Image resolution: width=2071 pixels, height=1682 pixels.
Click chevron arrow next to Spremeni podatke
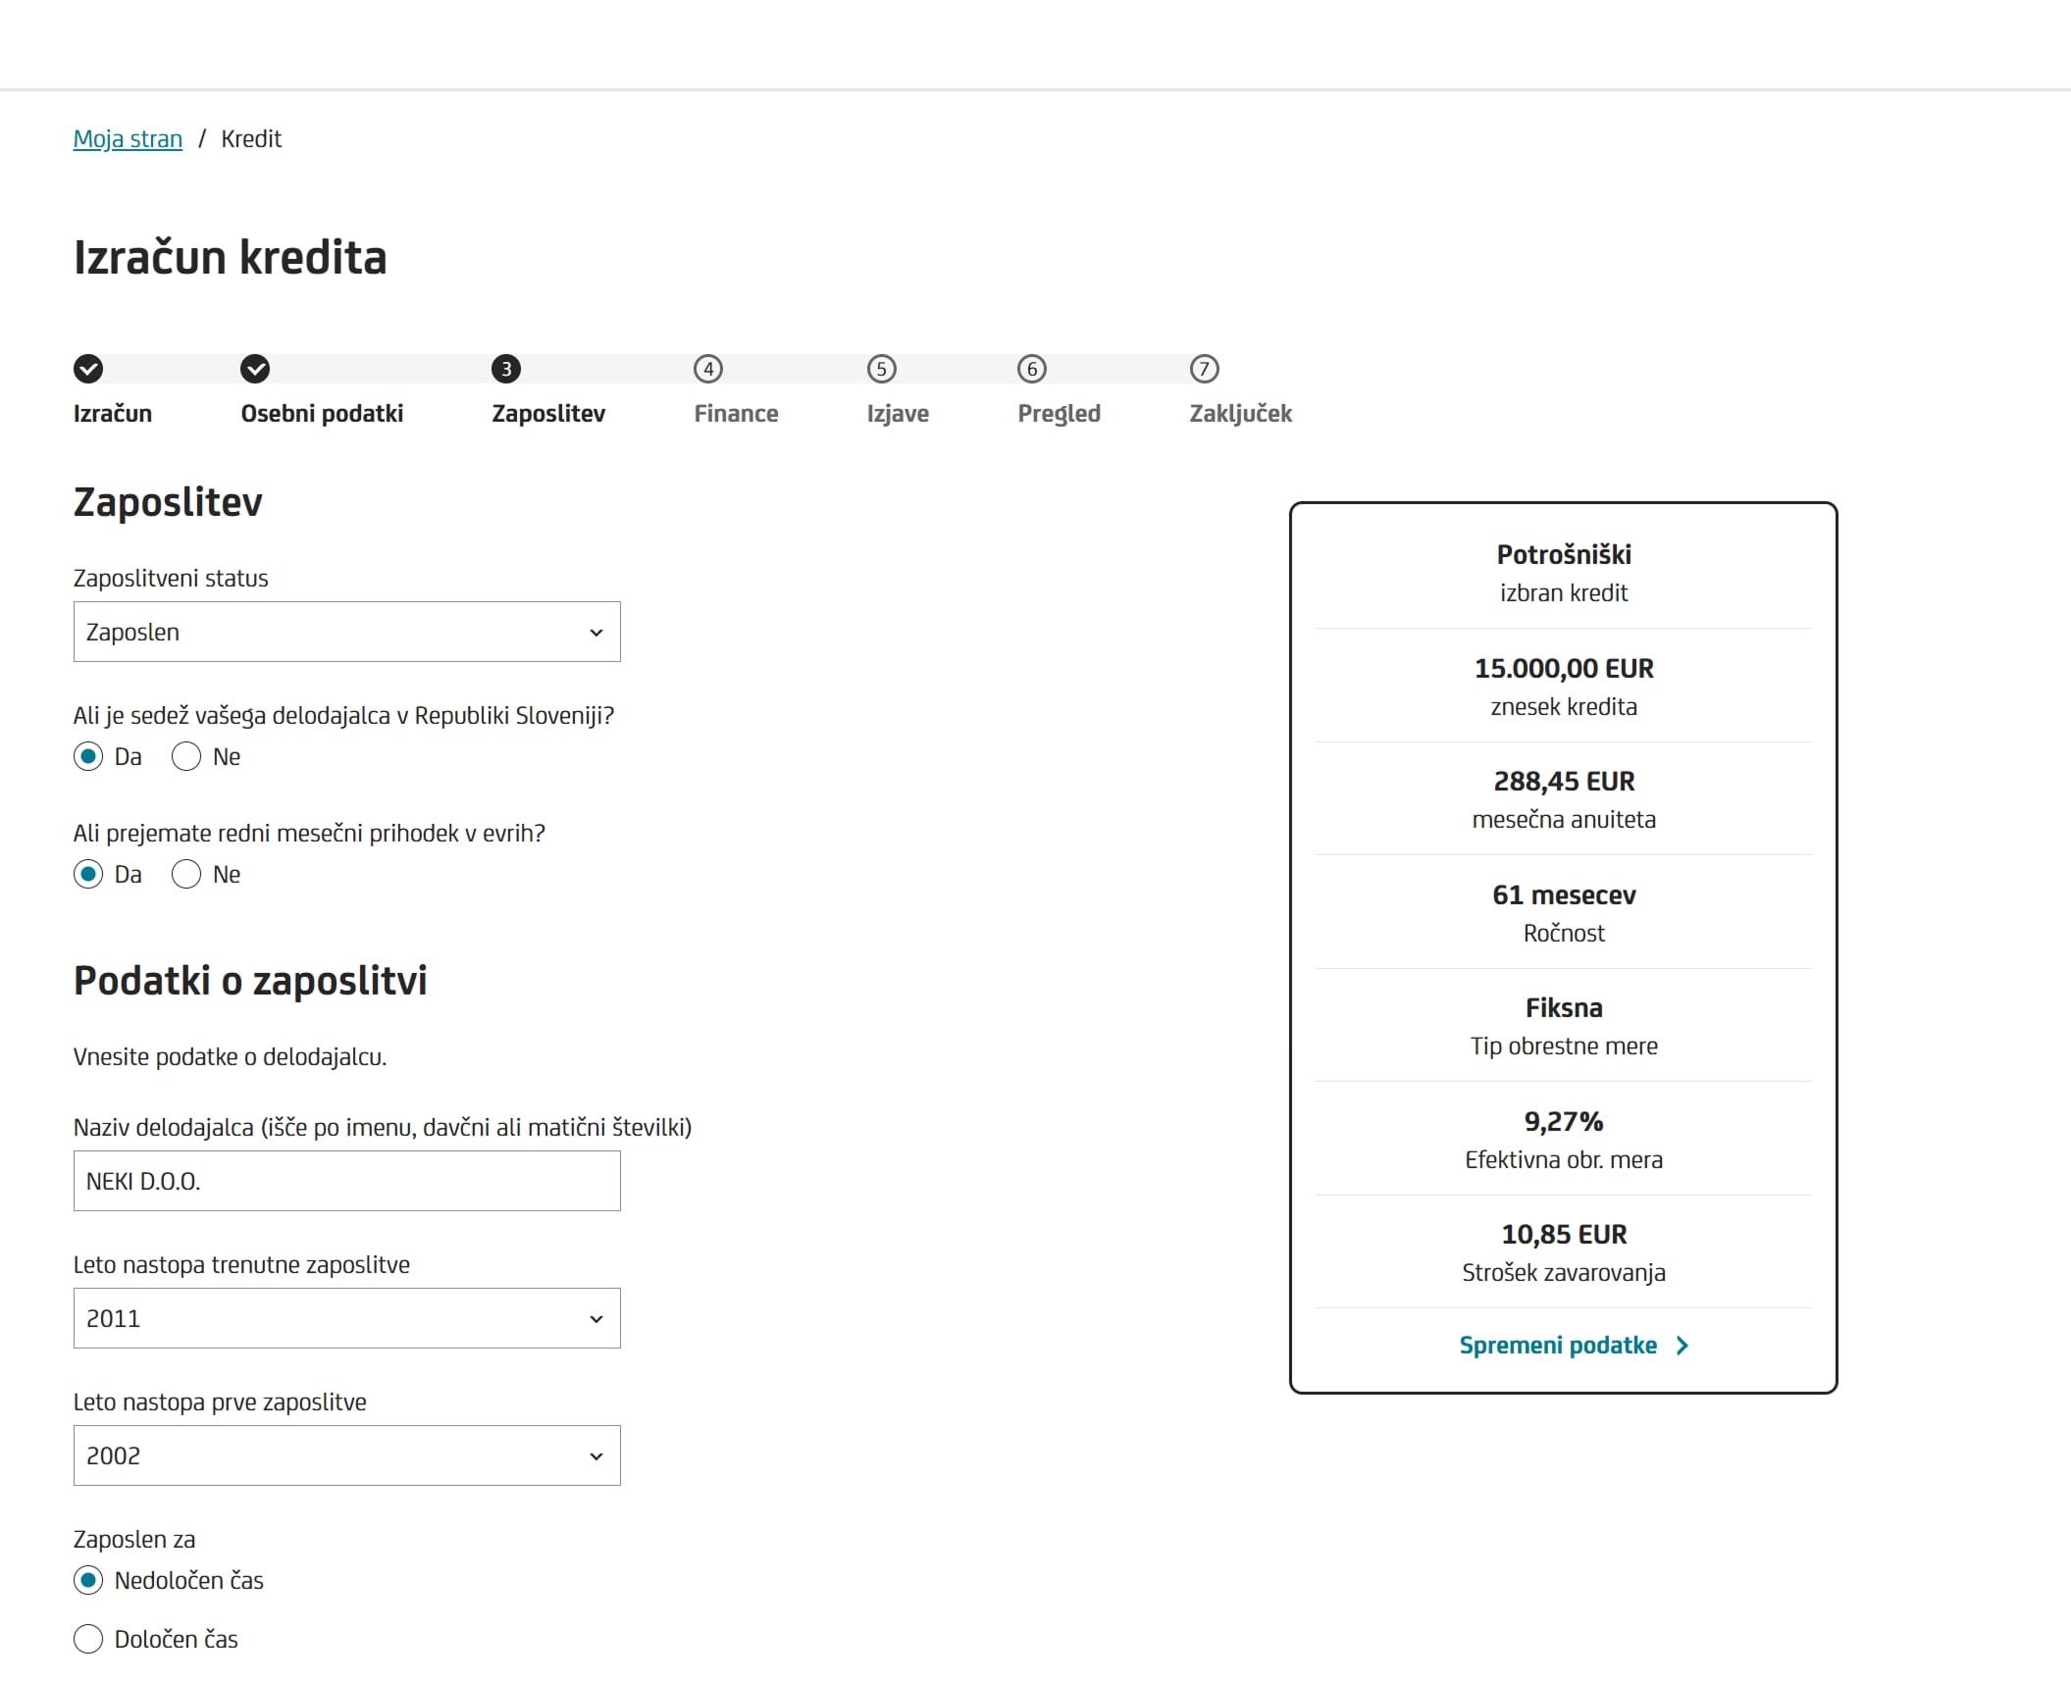tap(1683, 1346)
